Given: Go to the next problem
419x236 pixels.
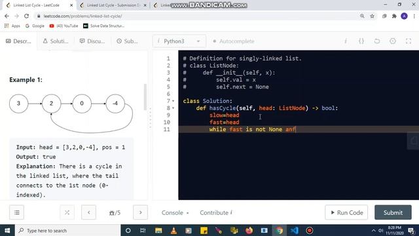Looking at the screenshot, I should [140, 212].
